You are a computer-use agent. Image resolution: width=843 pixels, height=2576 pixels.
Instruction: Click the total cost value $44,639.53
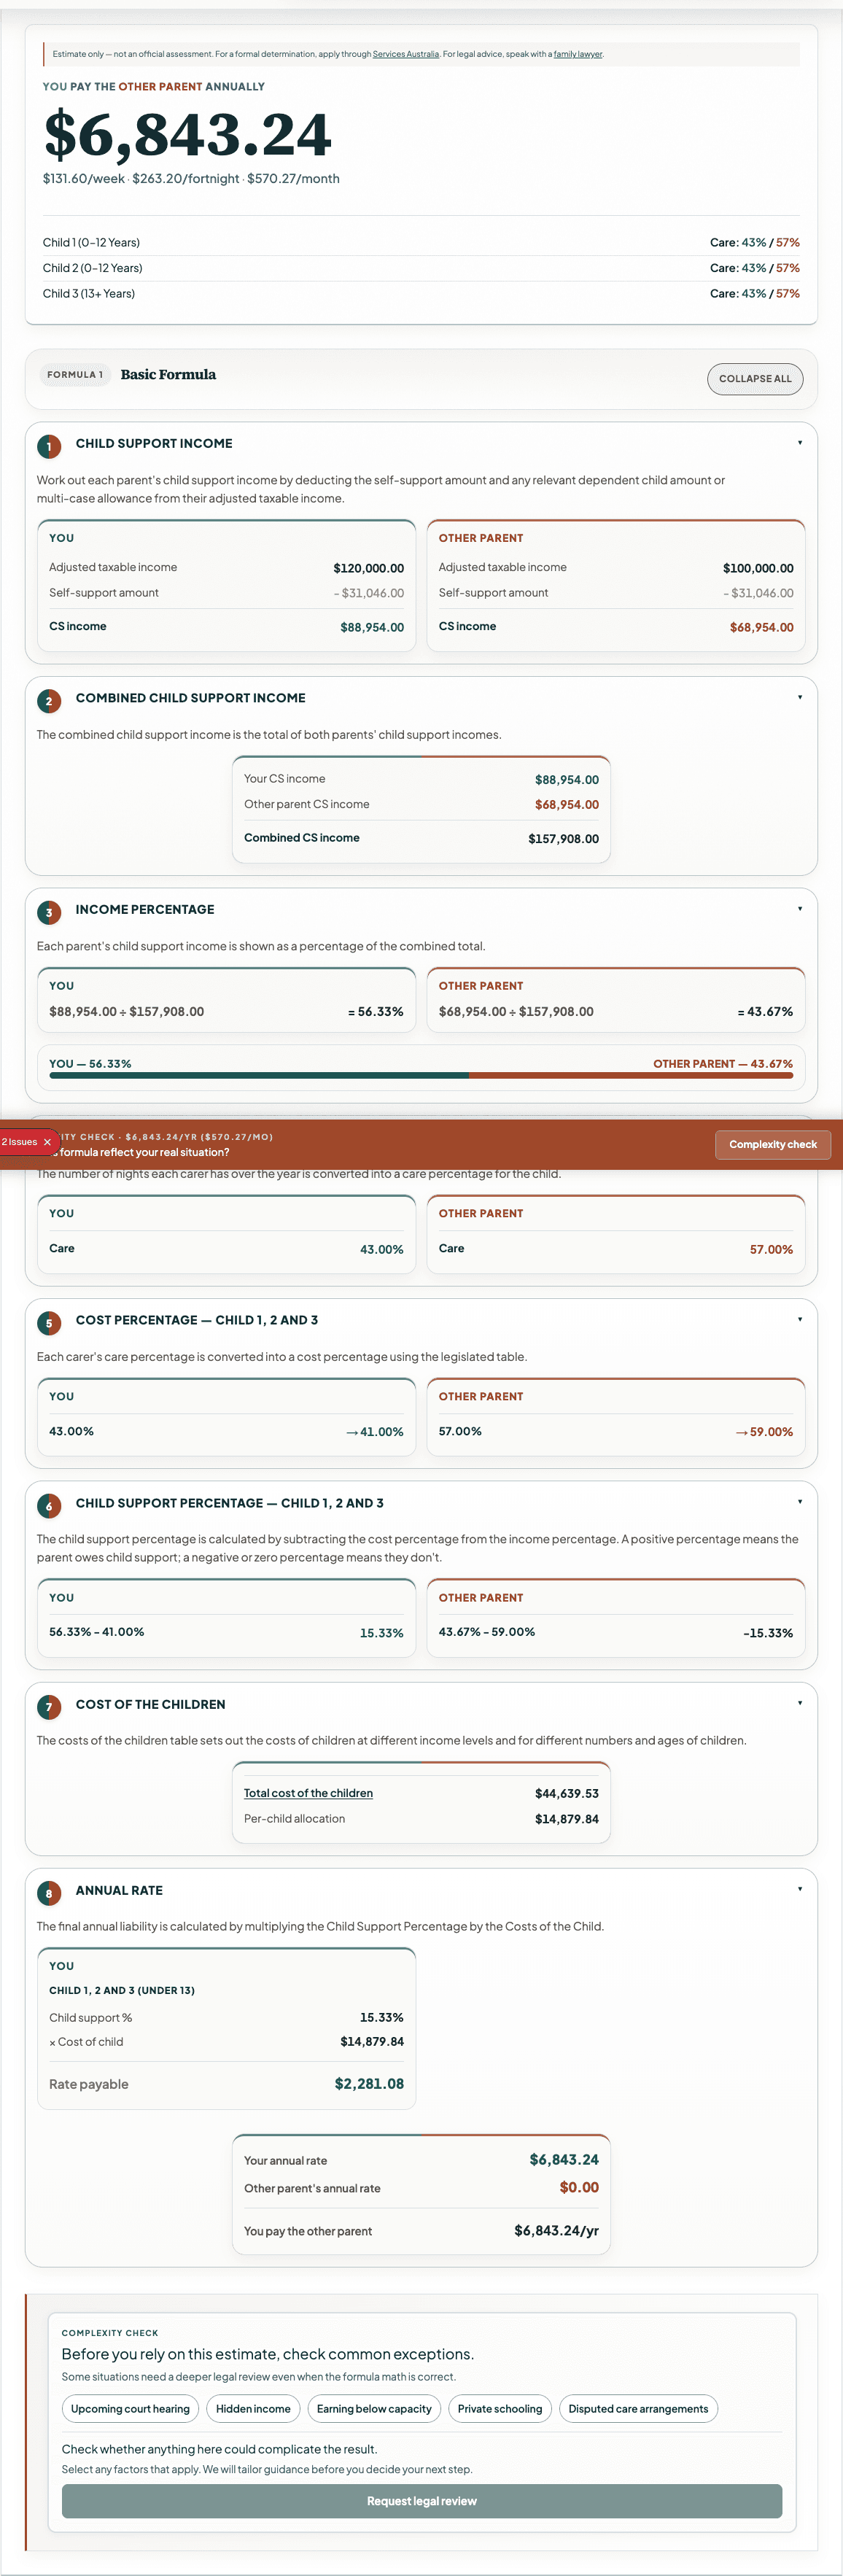tap(567, 1794)
